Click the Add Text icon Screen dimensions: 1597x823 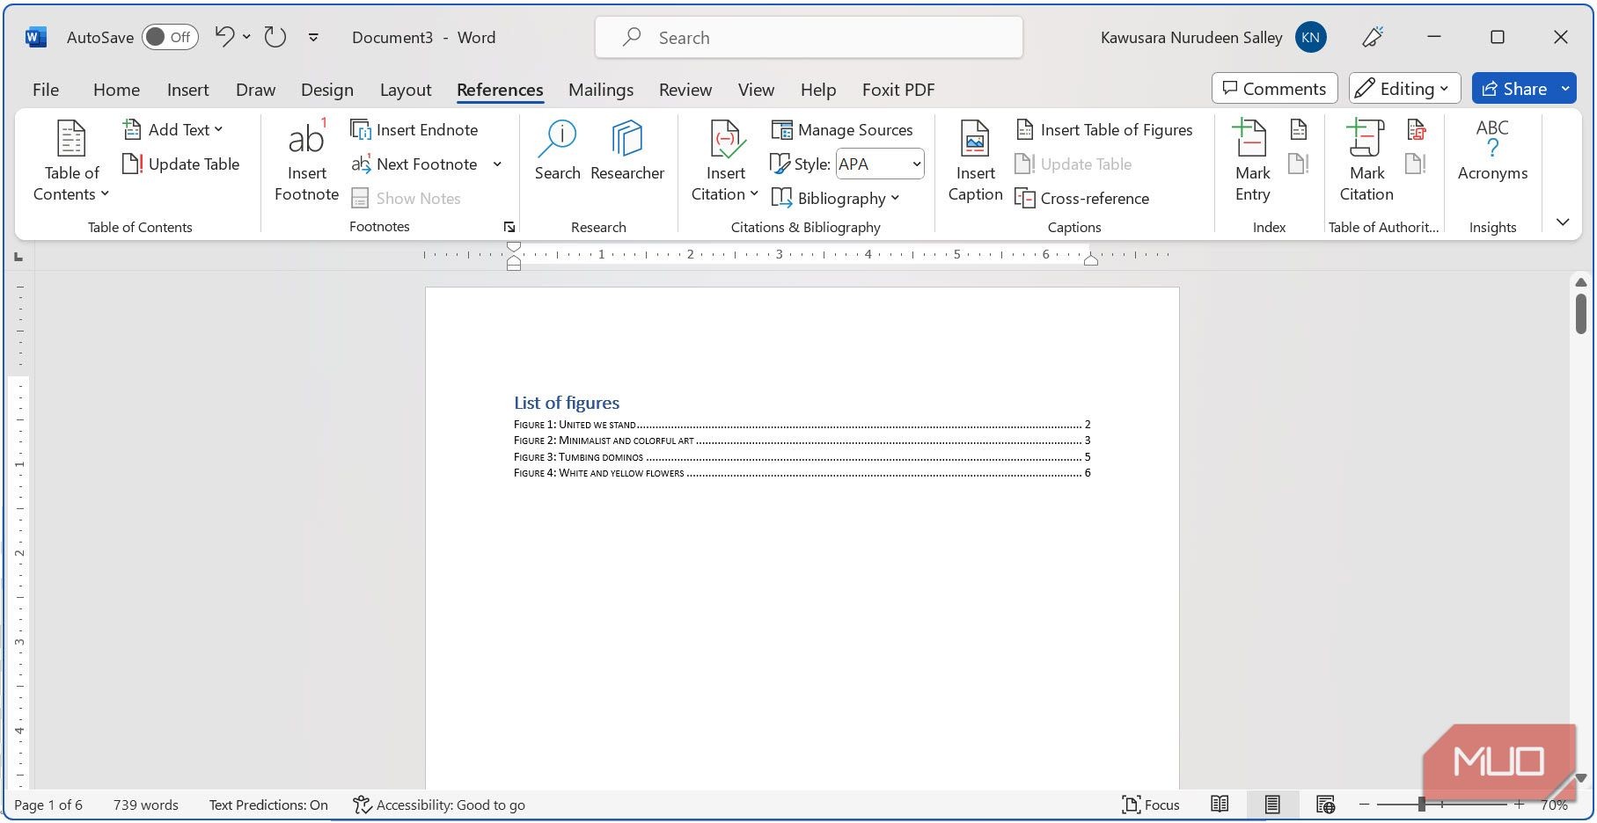point(132,129)
